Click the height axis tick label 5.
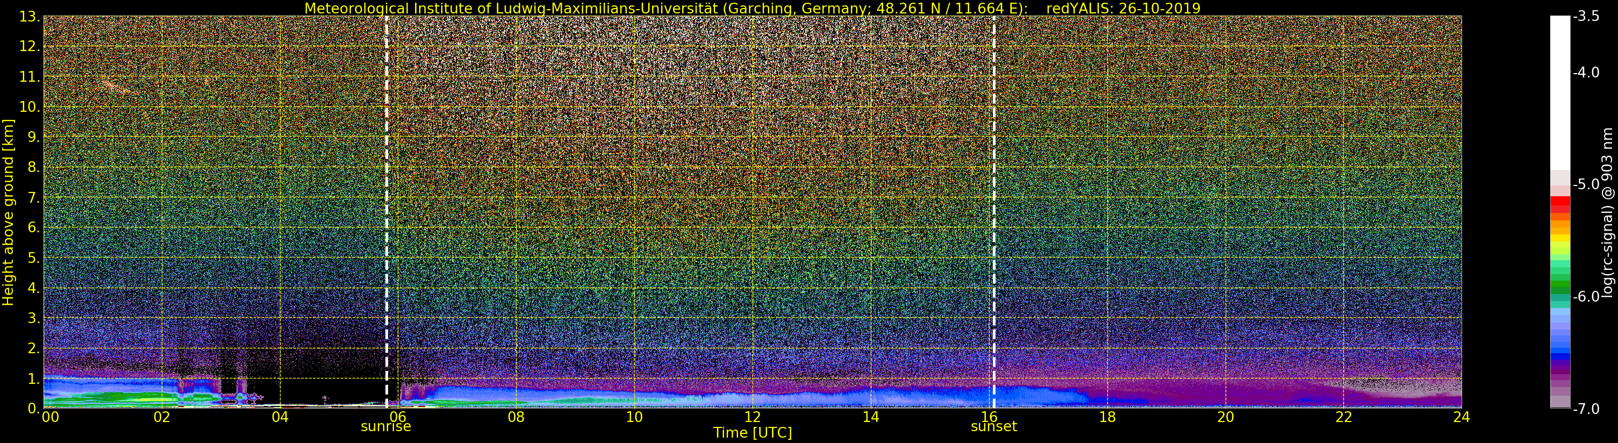 point(33,258)
